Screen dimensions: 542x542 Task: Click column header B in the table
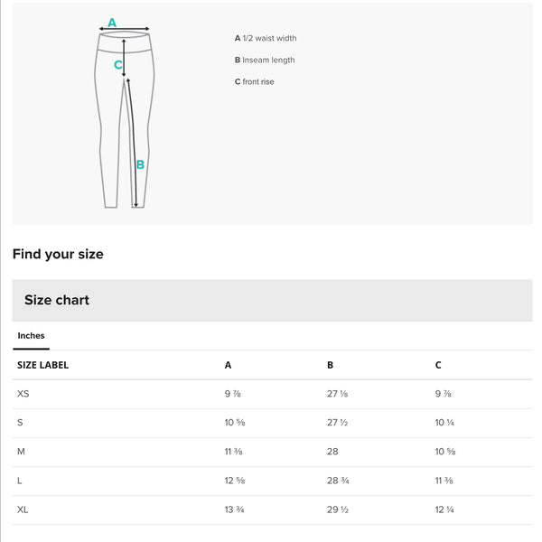point(330,365)
